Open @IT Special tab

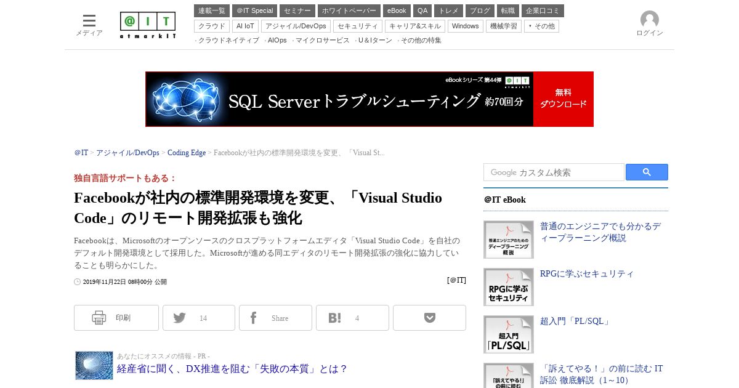[x=254, y=10]
